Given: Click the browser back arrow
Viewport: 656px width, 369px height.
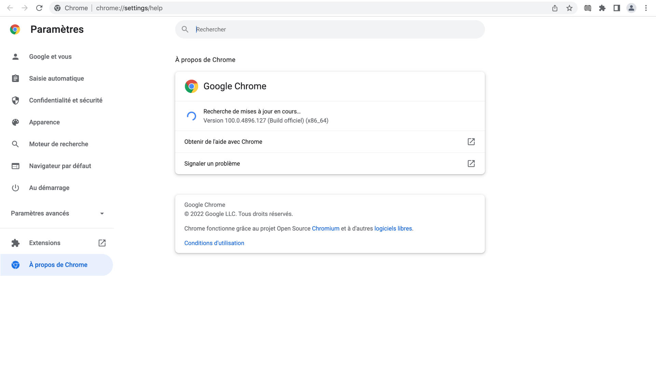Looking at the screenshot, I should [x=10, y=8].
